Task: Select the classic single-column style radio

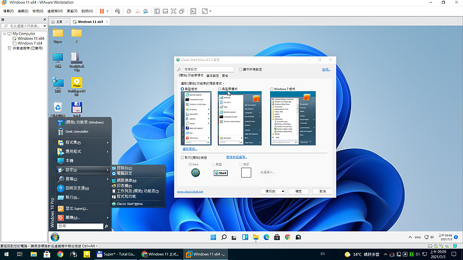Action: tap(183, 89)
